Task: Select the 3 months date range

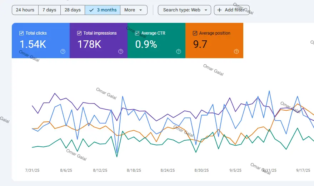Action: coord(103,10)
